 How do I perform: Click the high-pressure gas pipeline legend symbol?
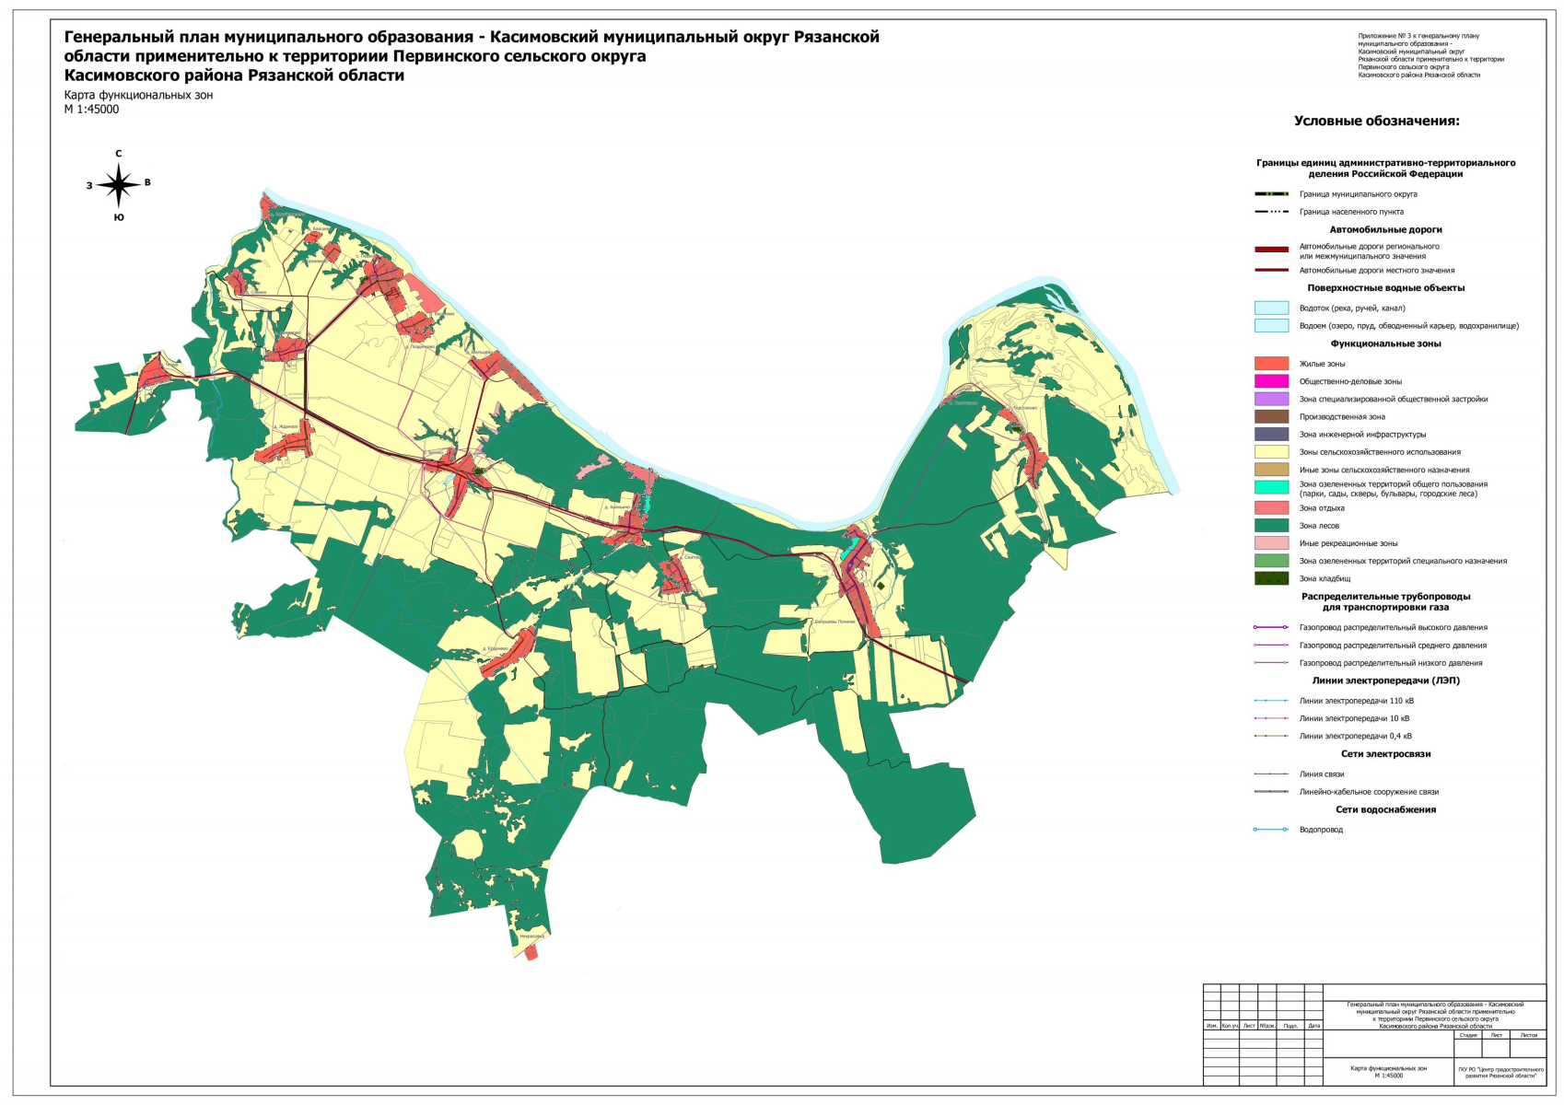(1271, 628)
